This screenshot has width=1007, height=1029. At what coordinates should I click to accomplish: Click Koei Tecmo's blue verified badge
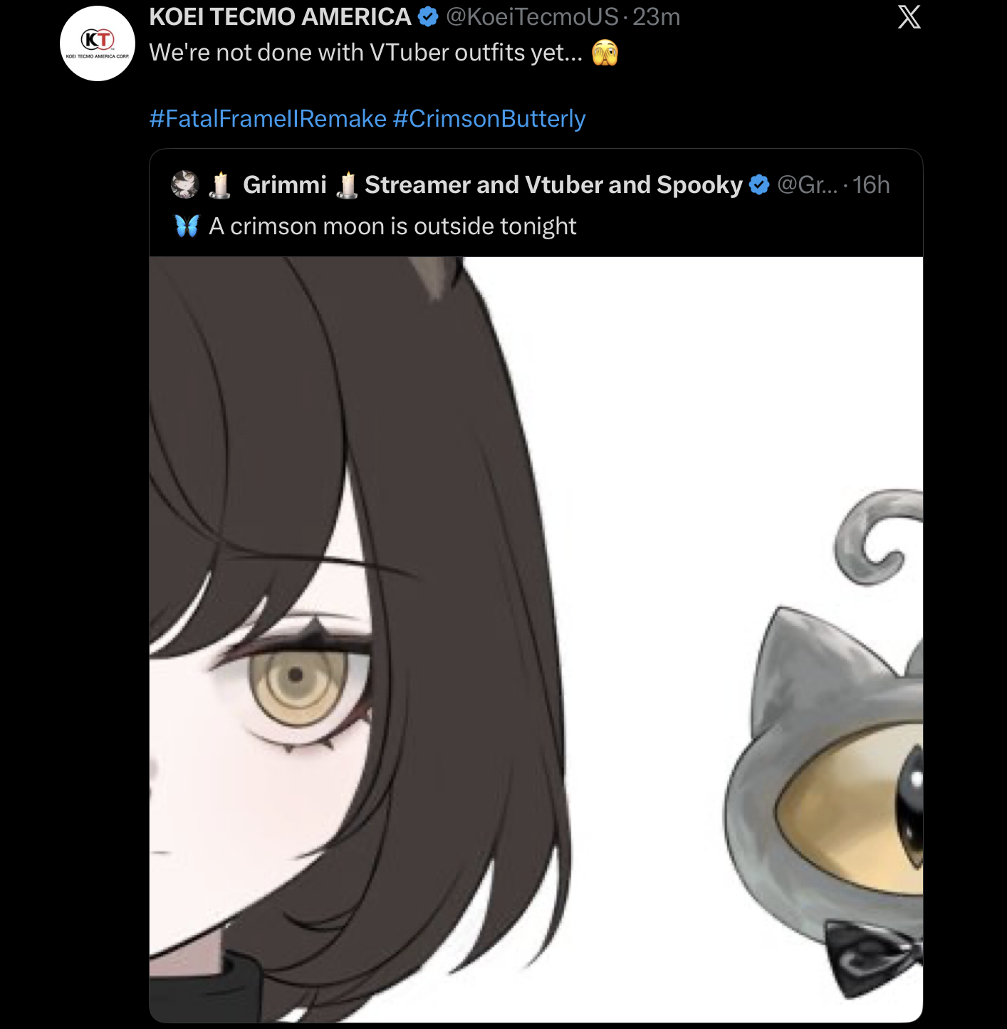point(428,16)
